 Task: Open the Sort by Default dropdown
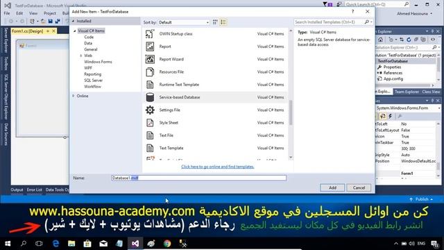pos(183,22)
